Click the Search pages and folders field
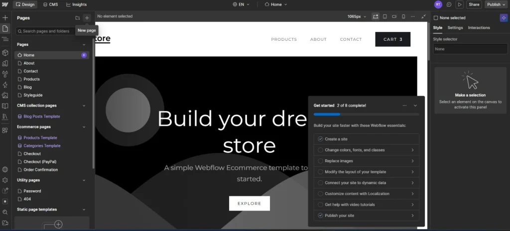Image resolution: width=510 pixels, height=231 pixels. point(44,31)
